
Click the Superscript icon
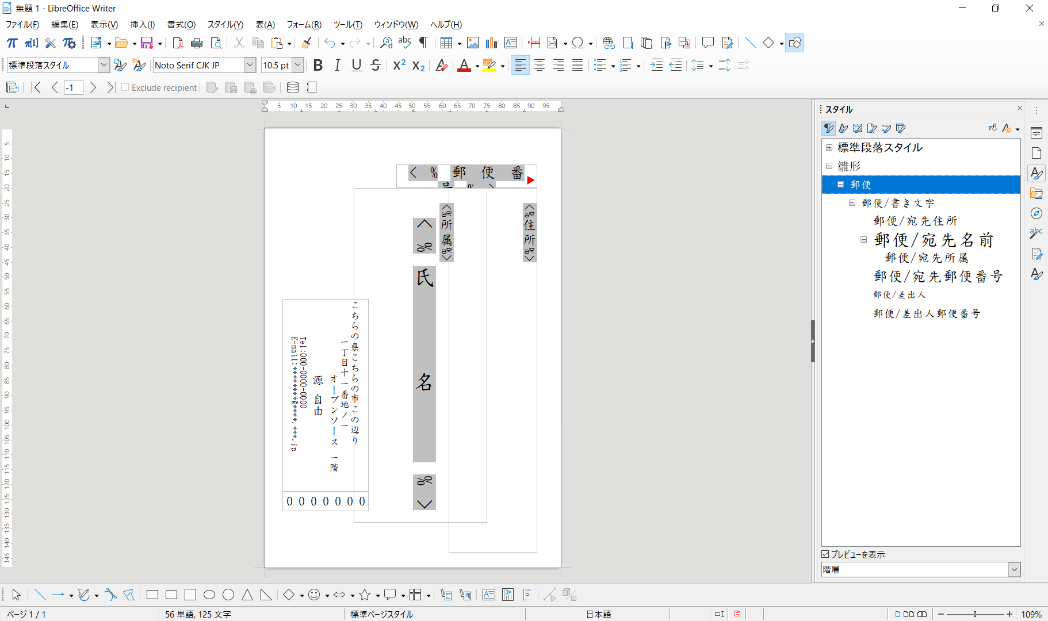pos(399,66)
